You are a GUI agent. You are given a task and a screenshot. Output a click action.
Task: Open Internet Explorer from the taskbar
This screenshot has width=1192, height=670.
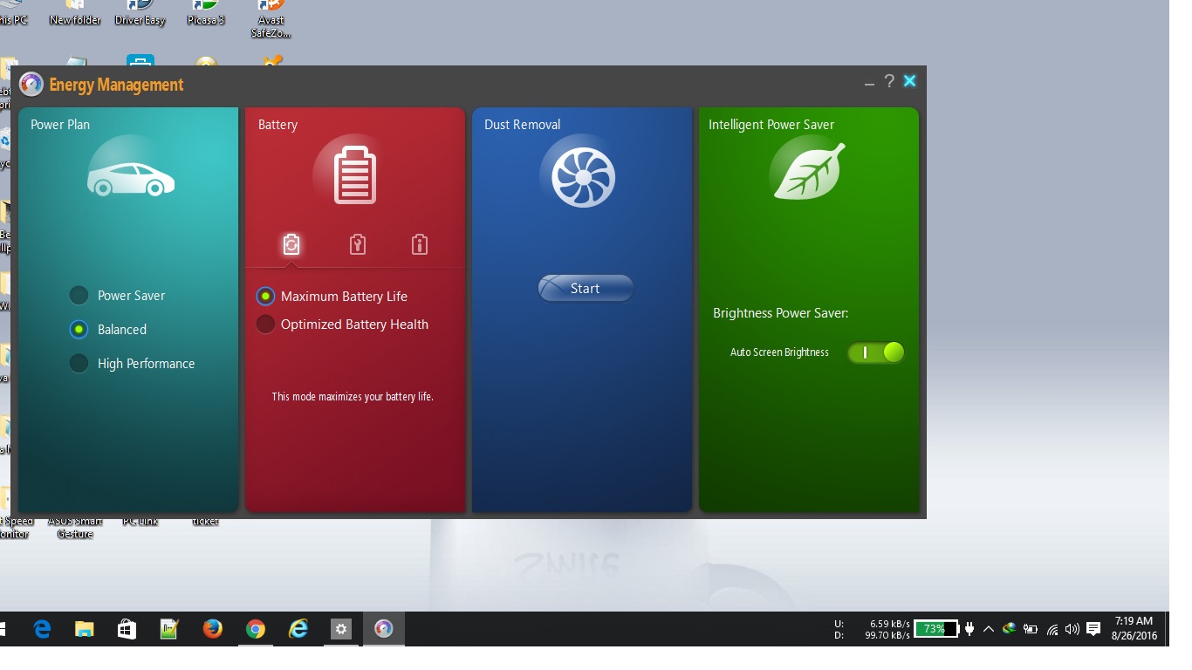[x=298, y=629]
